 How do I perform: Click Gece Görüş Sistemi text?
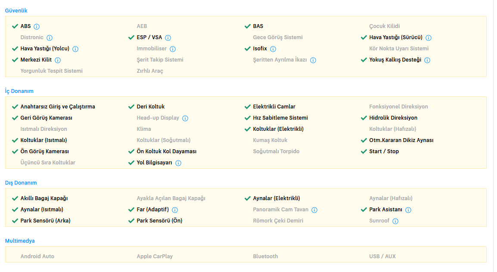[278, 37]
